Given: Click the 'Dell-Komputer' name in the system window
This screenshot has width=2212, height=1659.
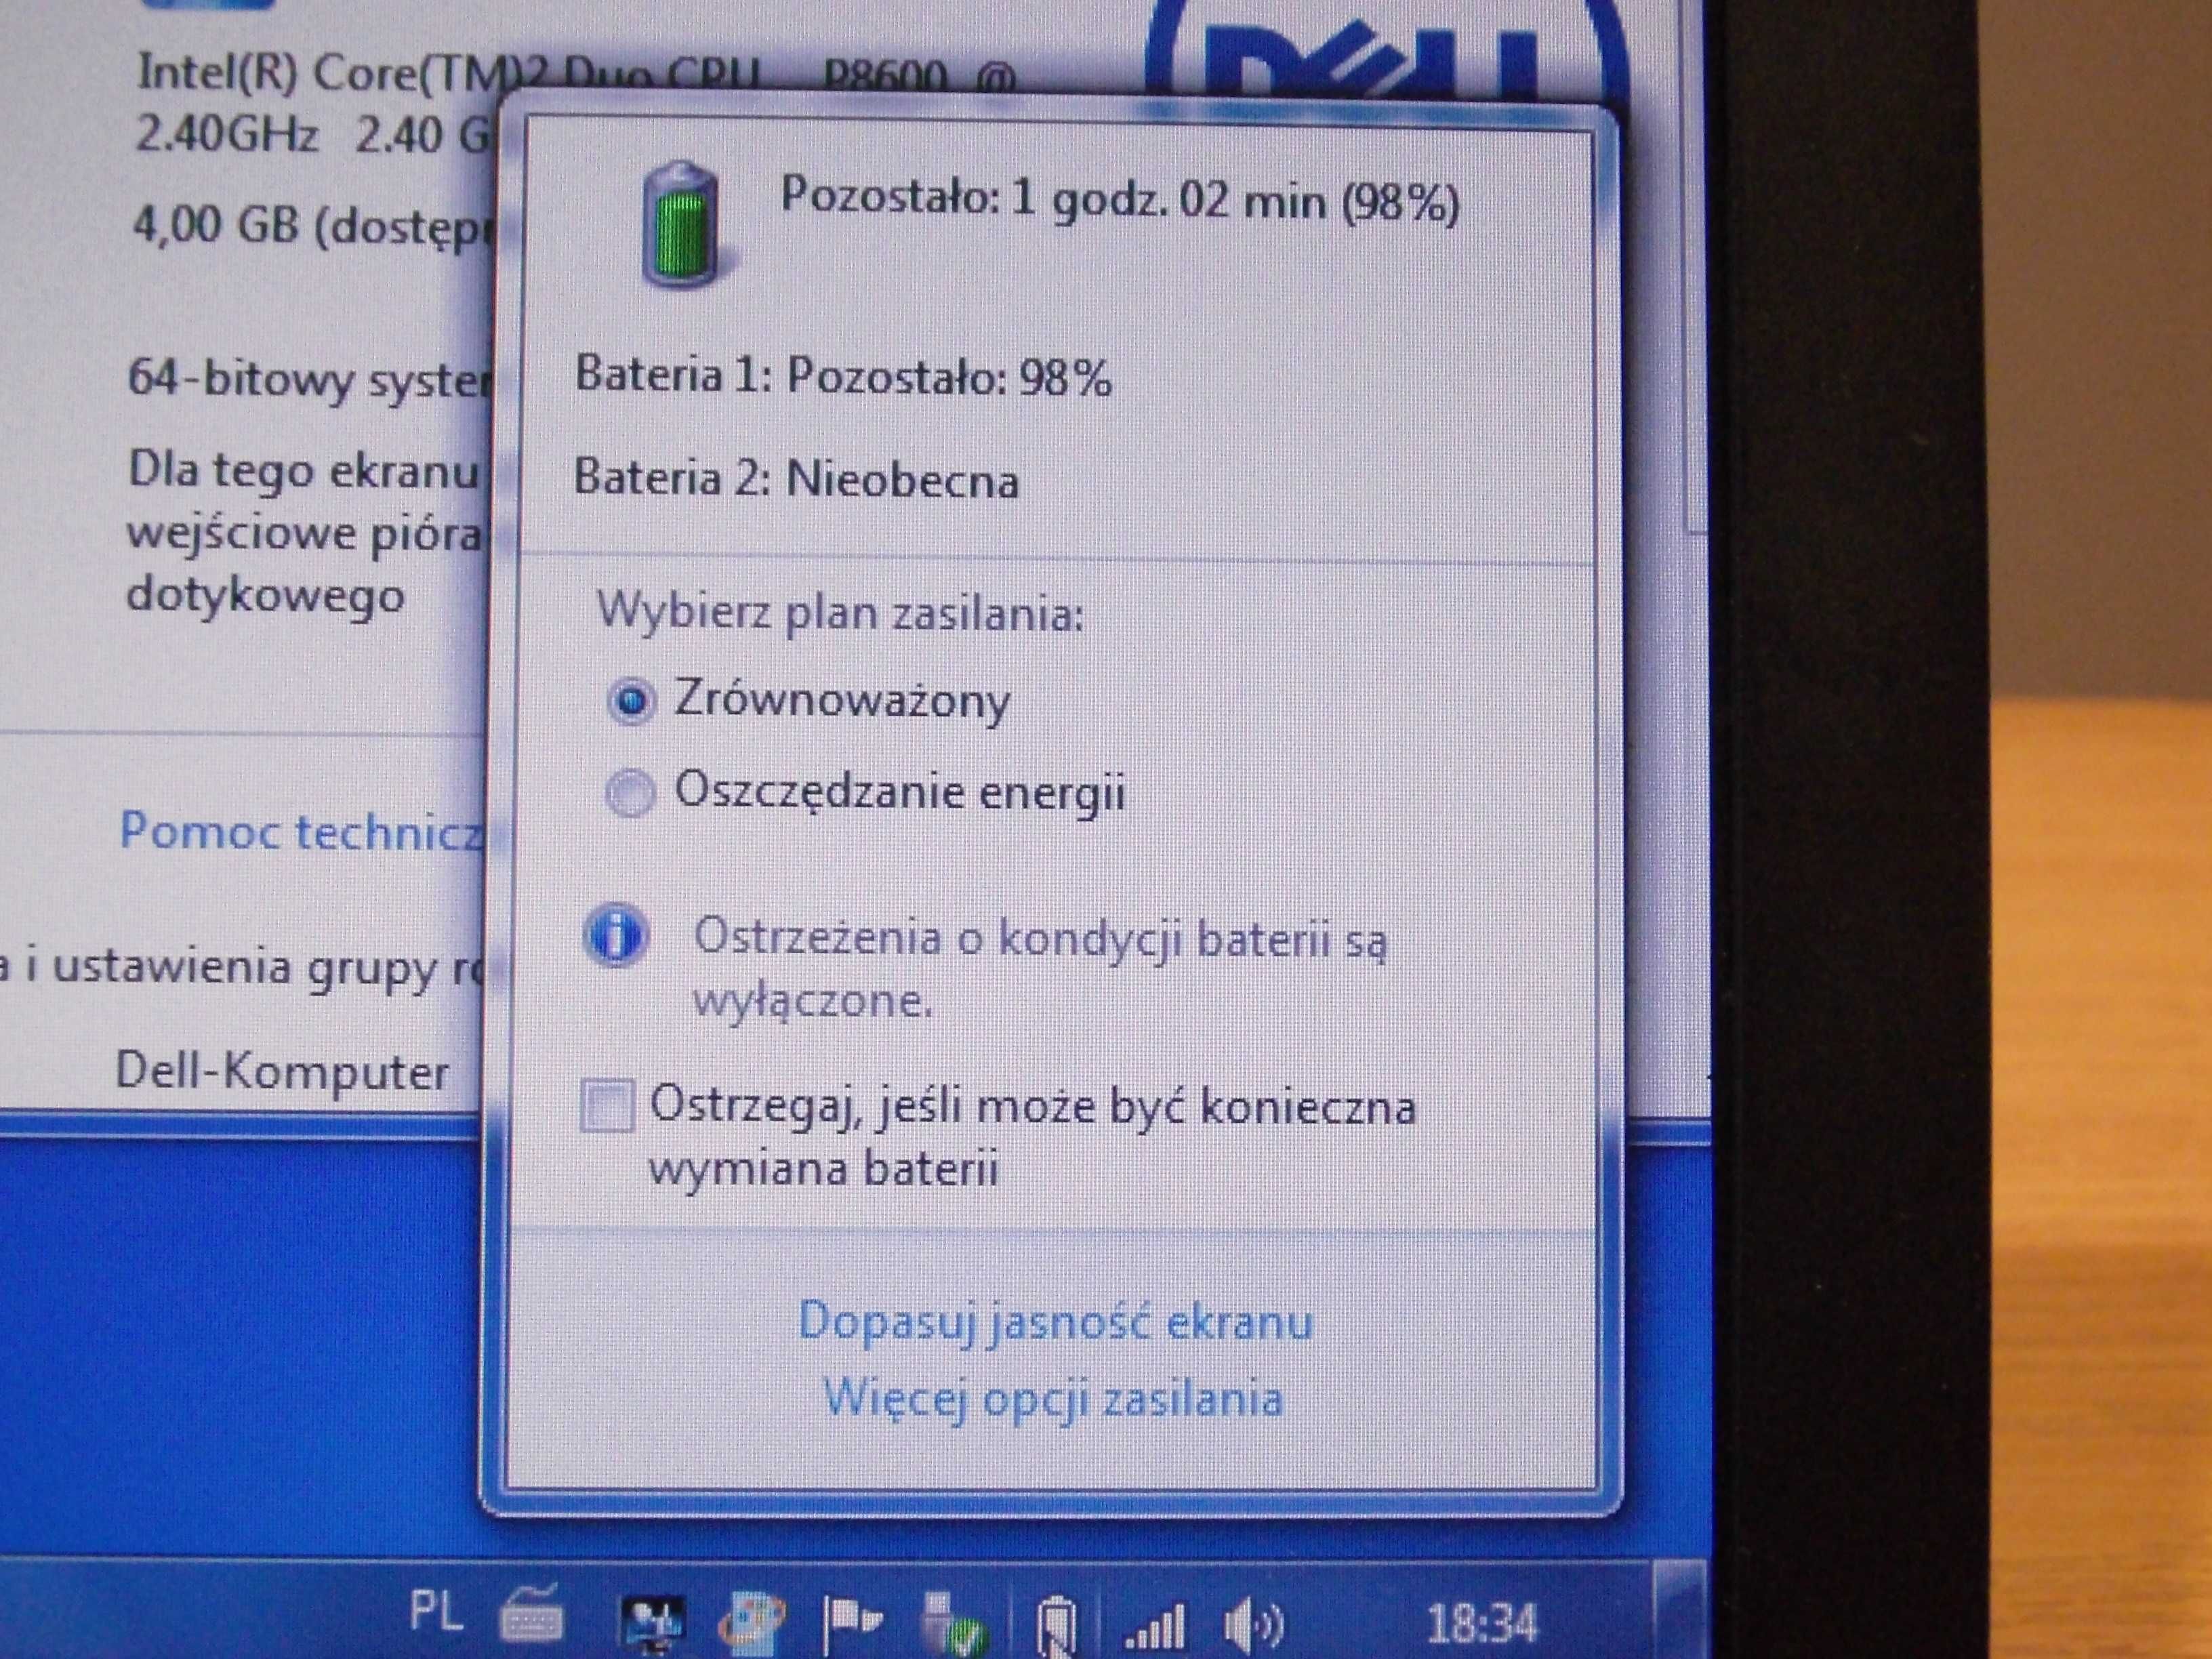Looking at the screenshot, I should click(282, 1071).
